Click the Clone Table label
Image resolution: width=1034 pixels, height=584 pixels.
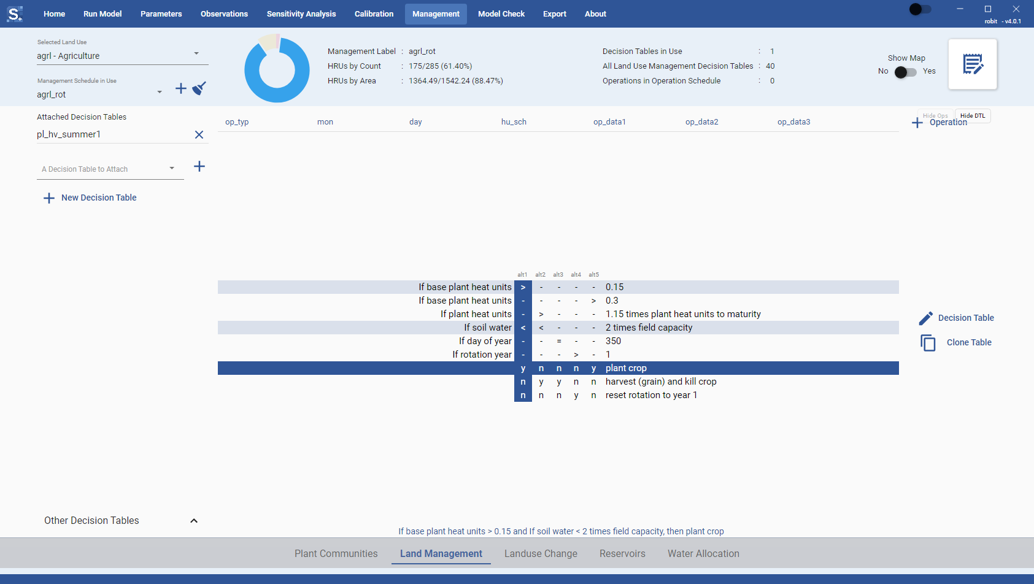(969, 342)
